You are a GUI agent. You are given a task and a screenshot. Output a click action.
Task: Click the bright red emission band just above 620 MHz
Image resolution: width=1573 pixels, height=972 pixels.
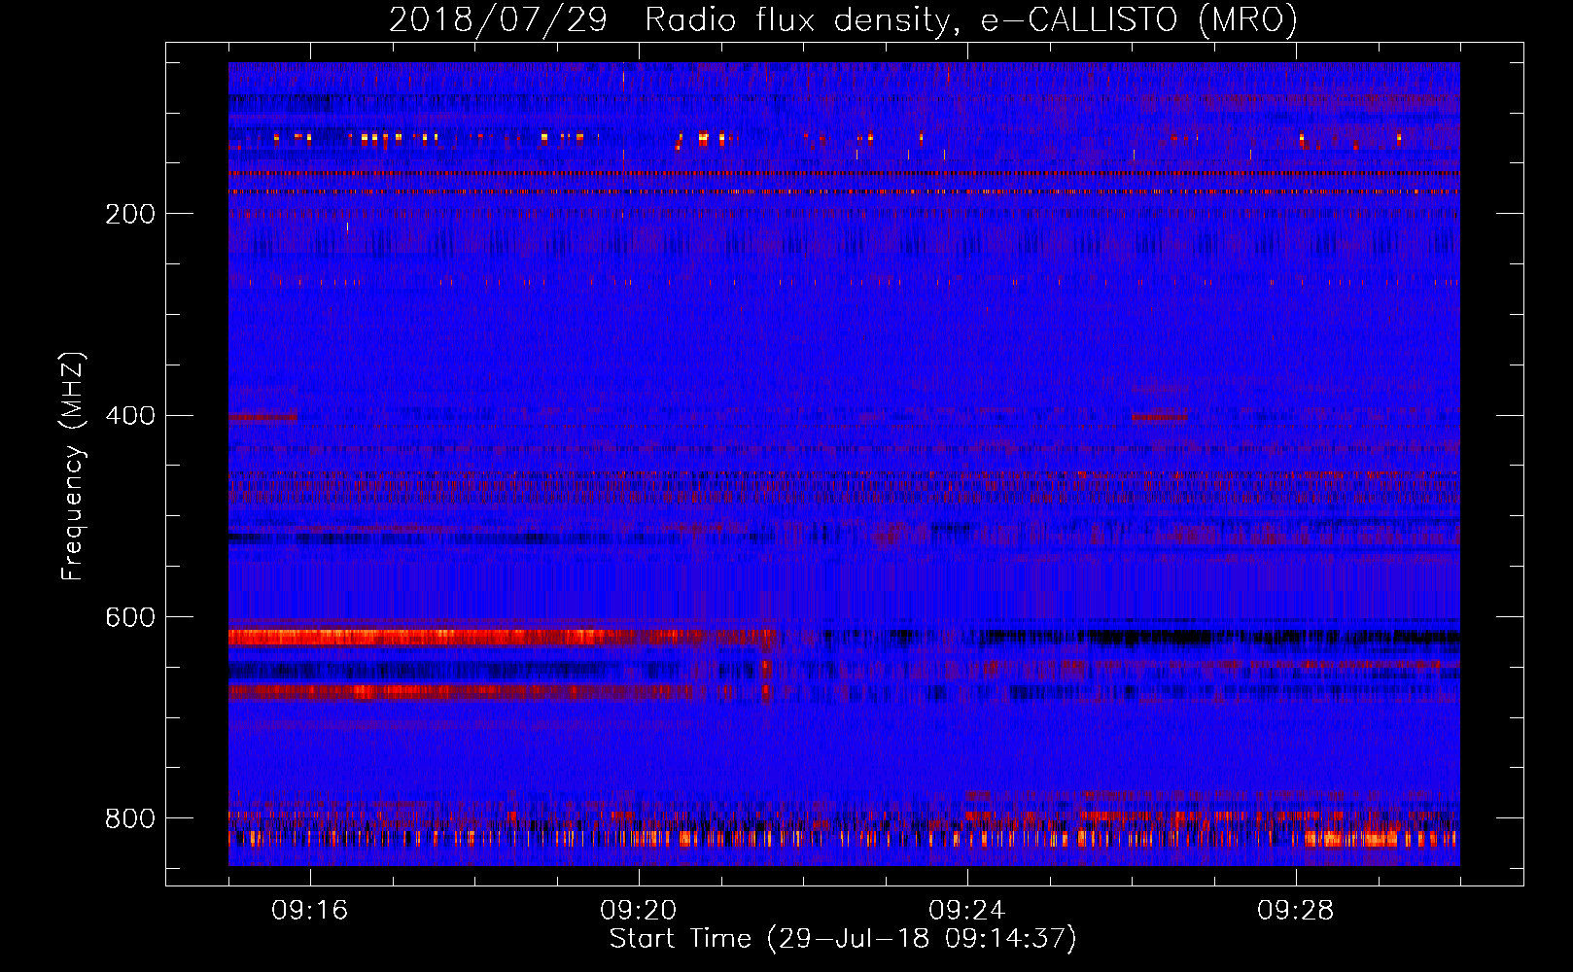point(503,638)
